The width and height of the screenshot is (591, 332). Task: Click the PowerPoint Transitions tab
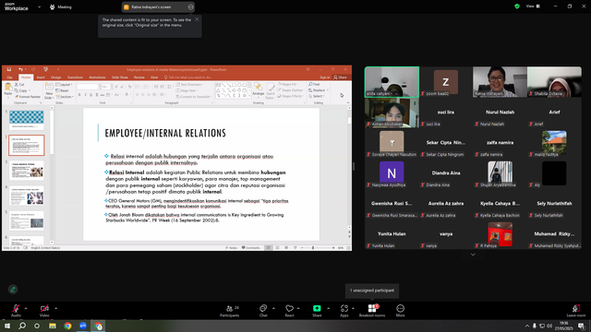click(x=75, y=77)
